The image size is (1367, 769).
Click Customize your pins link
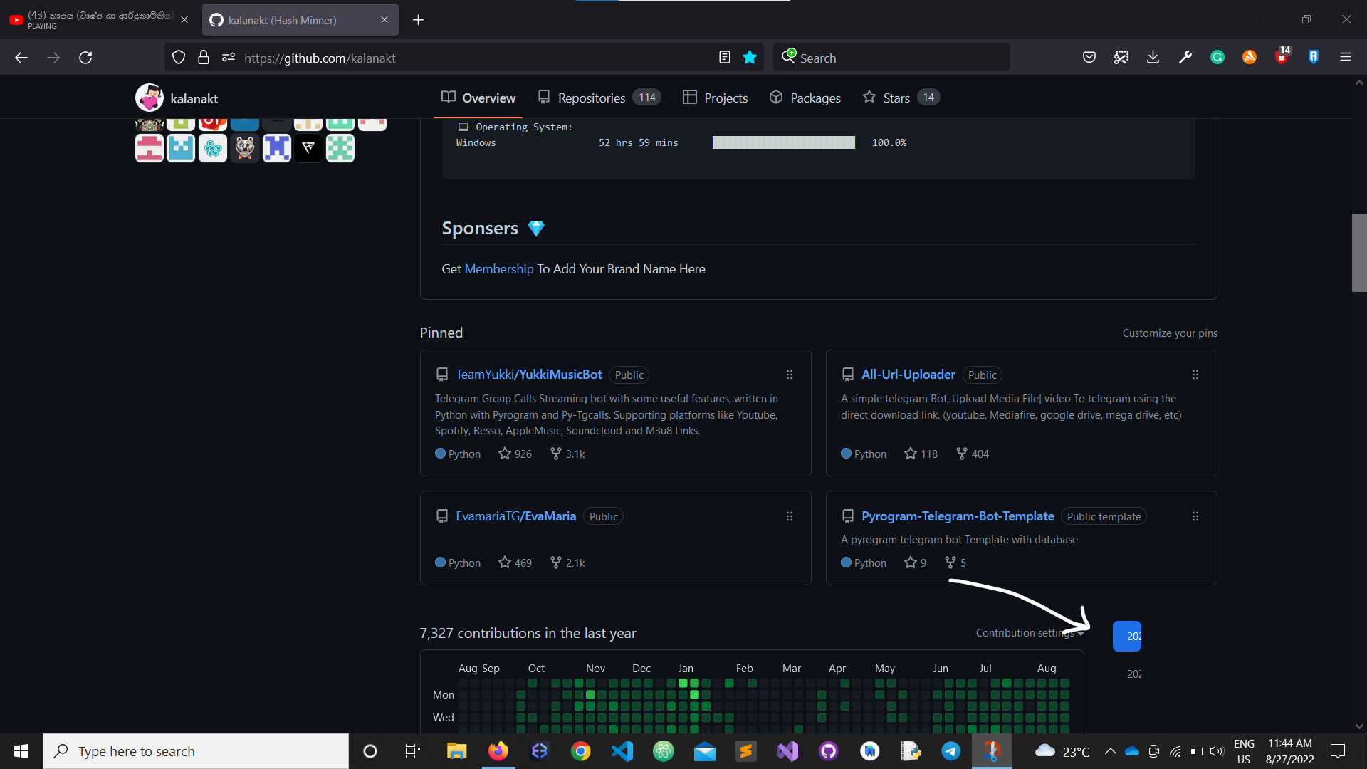1169,333
